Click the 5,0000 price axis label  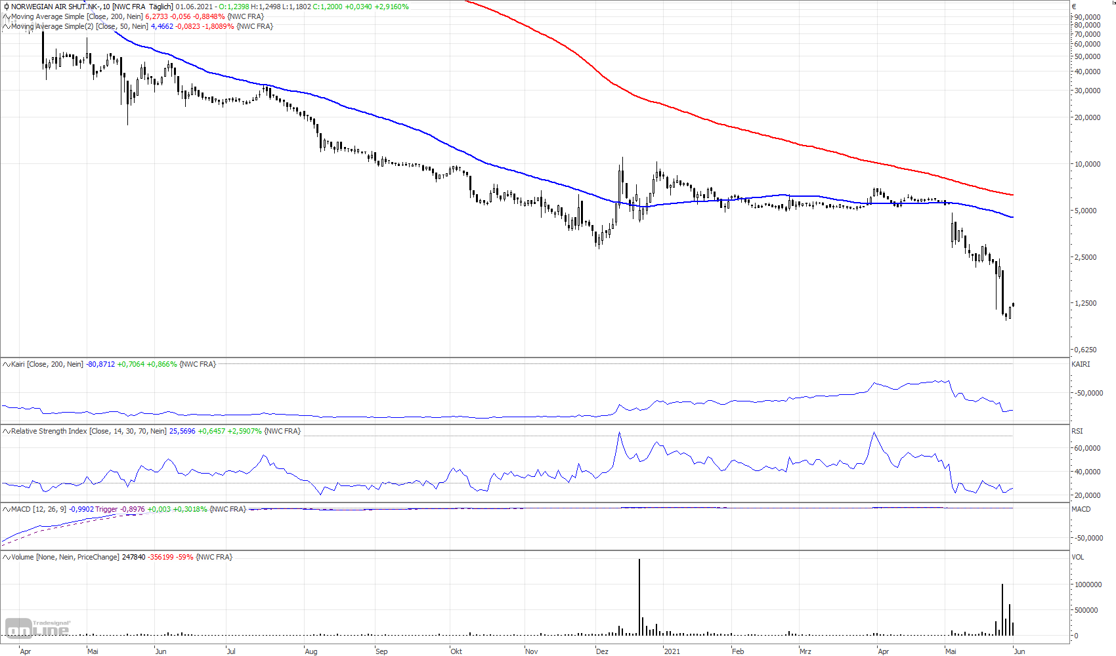click(1085, 211)
